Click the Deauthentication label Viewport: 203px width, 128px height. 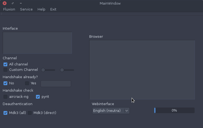pyautogui.click(x=18, y=104)
